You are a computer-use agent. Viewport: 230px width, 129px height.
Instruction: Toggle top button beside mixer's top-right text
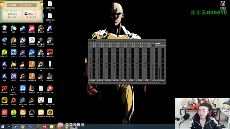[x=153, y=44]
